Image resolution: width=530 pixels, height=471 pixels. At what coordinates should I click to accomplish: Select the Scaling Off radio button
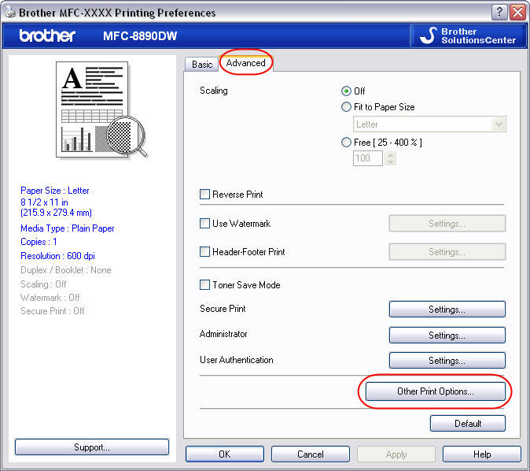(346, 91)
